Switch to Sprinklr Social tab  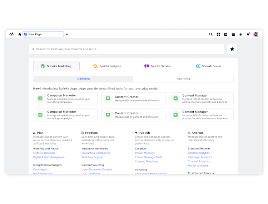point(208,66)
